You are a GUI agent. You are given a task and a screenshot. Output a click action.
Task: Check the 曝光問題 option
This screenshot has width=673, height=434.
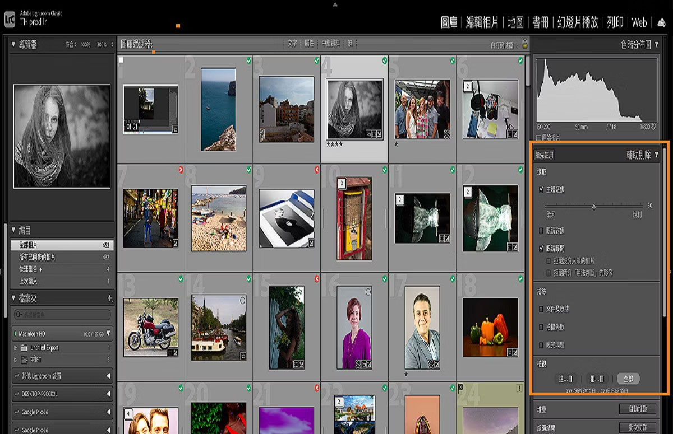click(x=542, y=345)
